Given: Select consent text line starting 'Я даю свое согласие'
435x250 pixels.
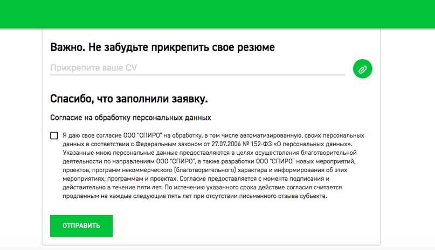Looking at the screenshot, I should pyautogui.click(x=213, y=135).
